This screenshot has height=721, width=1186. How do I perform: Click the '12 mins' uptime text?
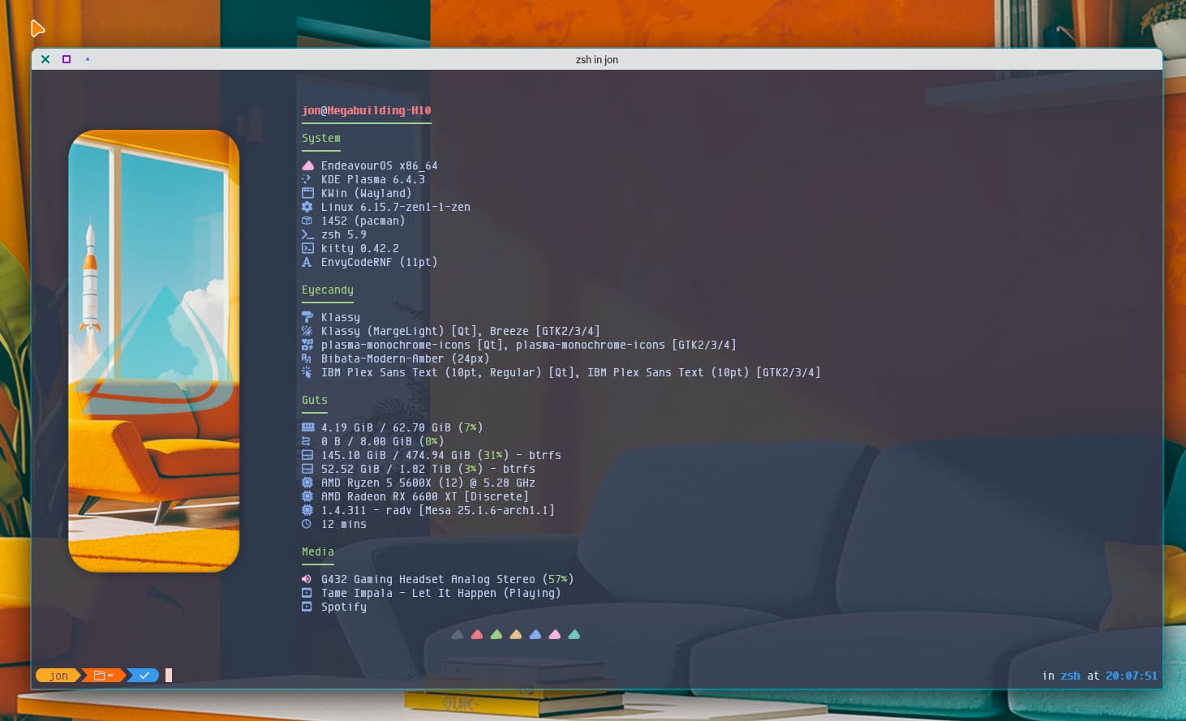[344, 524]
